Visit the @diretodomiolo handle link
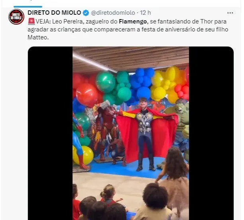Viewport: 244px width, 220px height. 113,13
